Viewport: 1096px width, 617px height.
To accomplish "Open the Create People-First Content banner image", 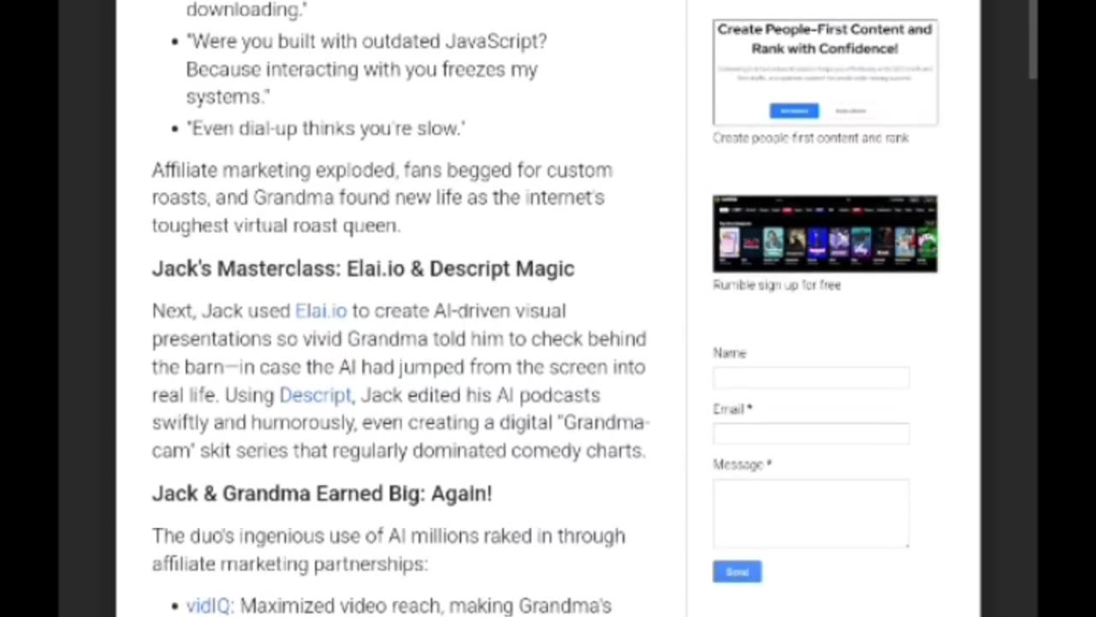I will (825, 73).
